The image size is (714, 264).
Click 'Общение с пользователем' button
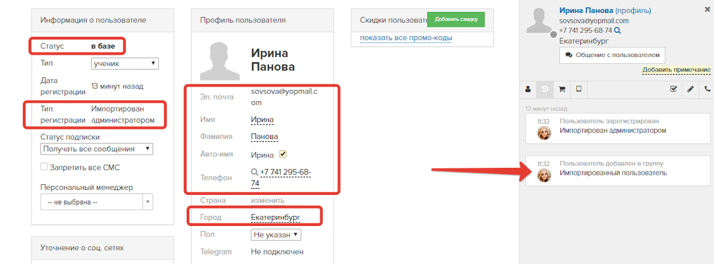[612, 54]
